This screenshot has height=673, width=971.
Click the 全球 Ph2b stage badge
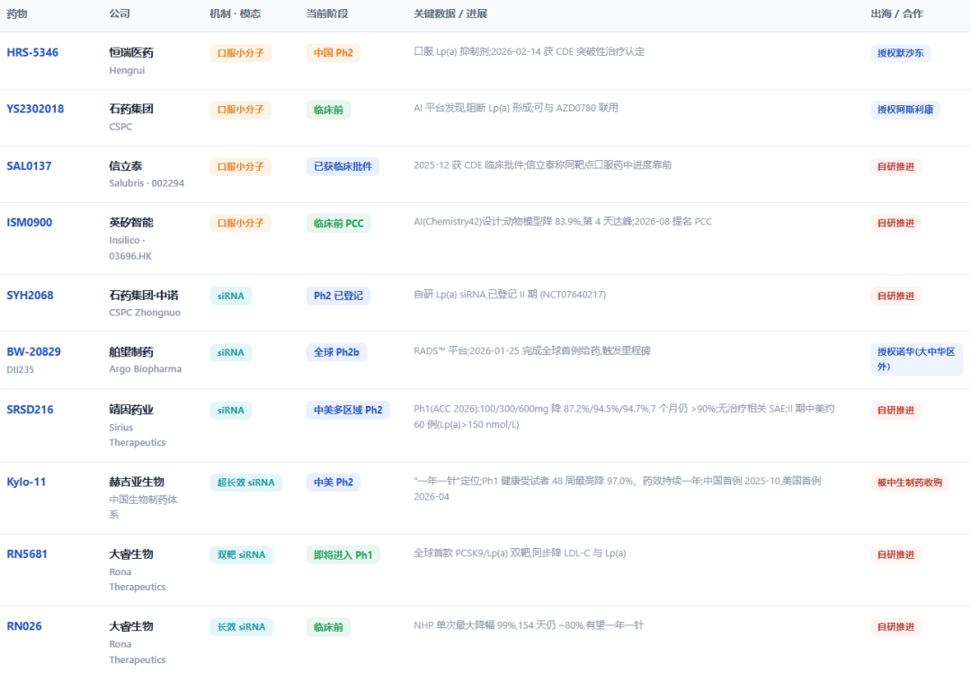pos(336,352)
